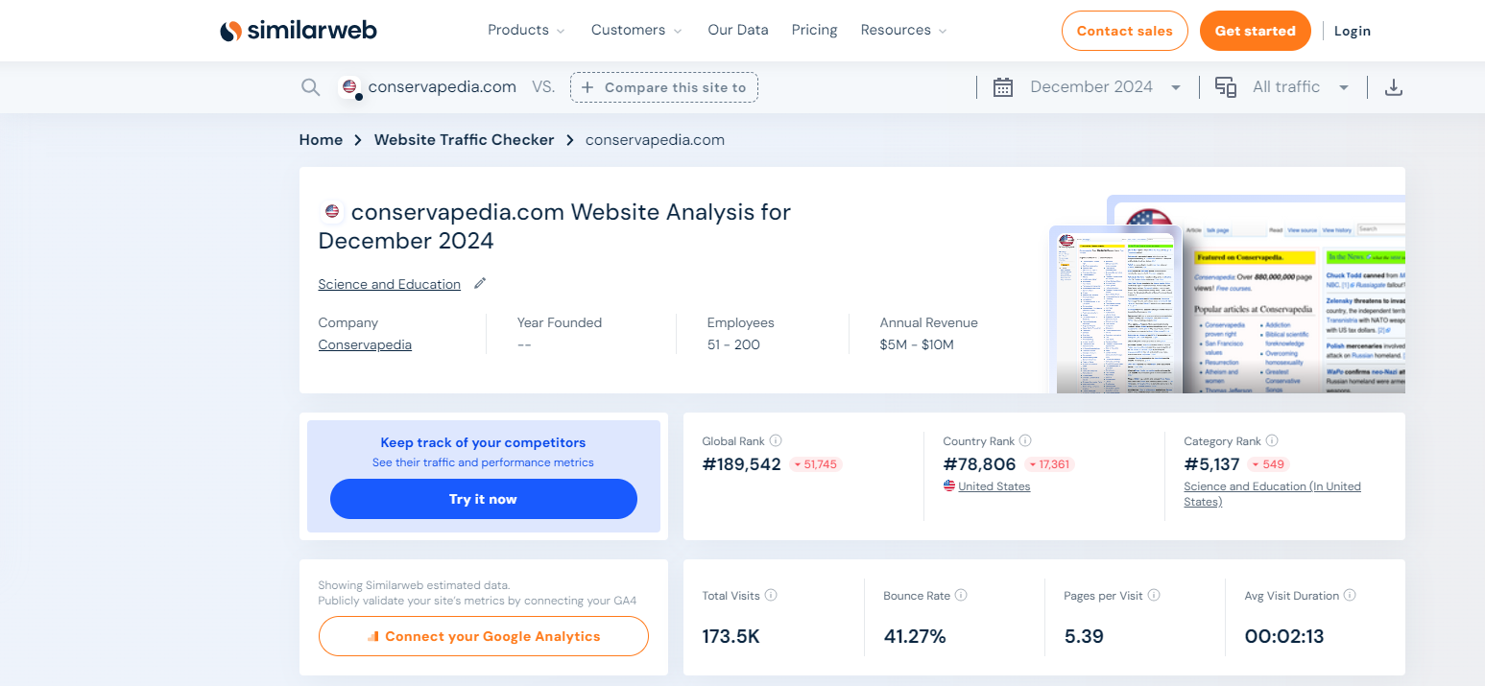This screenshot has height=686, width=1485.
Task: Click the Annual Revenue value $5M - $10M
Action: coord(917,344)
